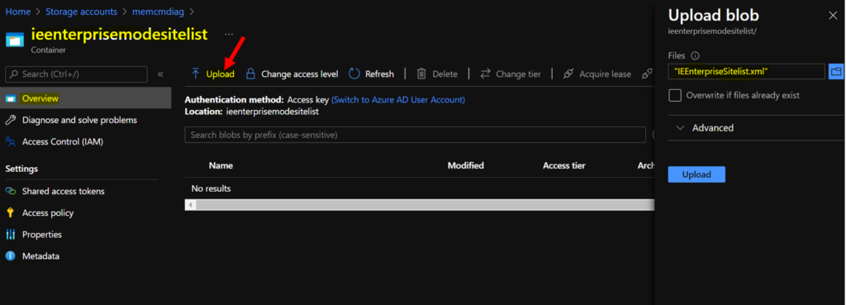Click the browse folder button for Files

tap(836, 71)
